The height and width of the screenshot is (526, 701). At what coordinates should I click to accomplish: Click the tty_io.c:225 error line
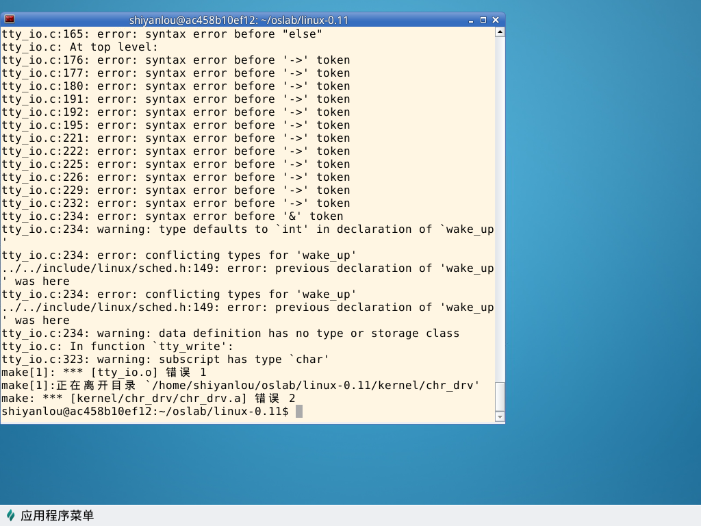176,164
